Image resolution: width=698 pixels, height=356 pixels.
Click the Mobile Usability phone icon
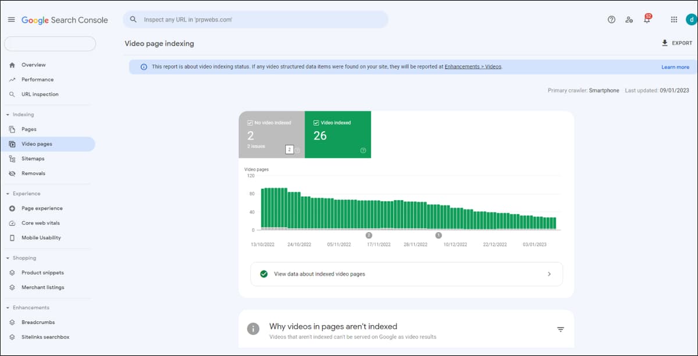12,238
